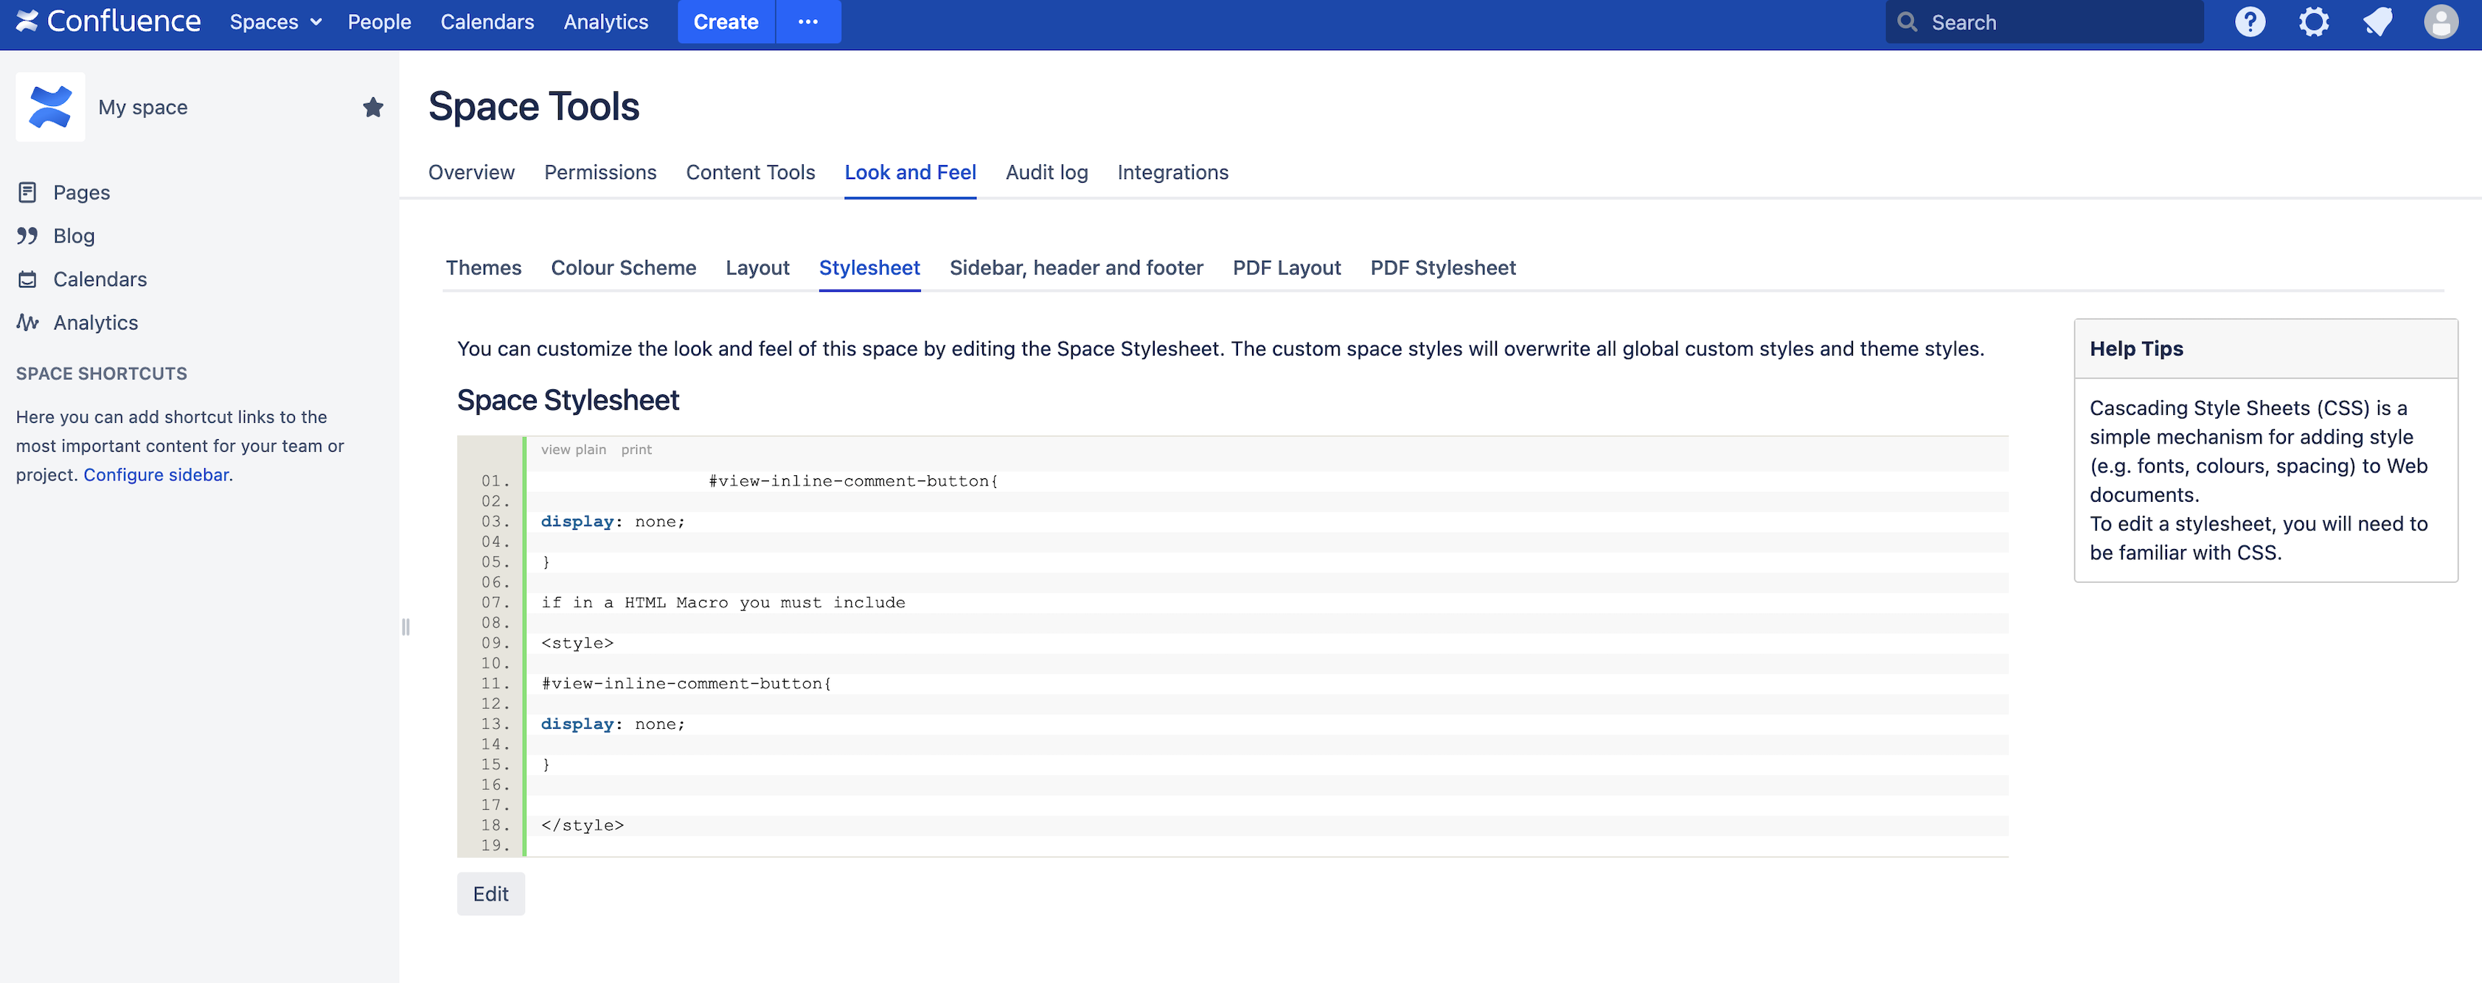
Task: Open the notifications icon in header
Action: point(2377,21)
